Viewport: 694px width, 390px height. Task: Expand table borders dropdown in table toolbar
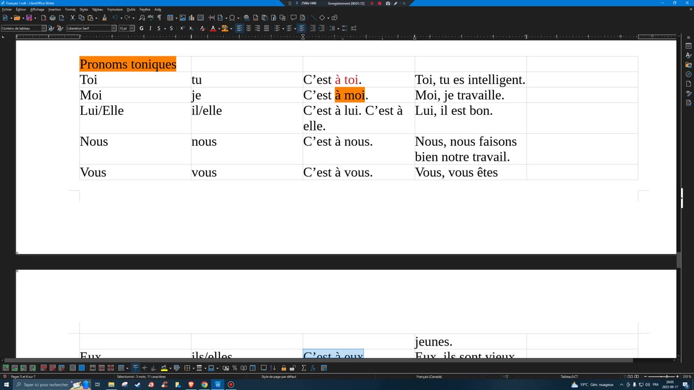coord(193,368)
